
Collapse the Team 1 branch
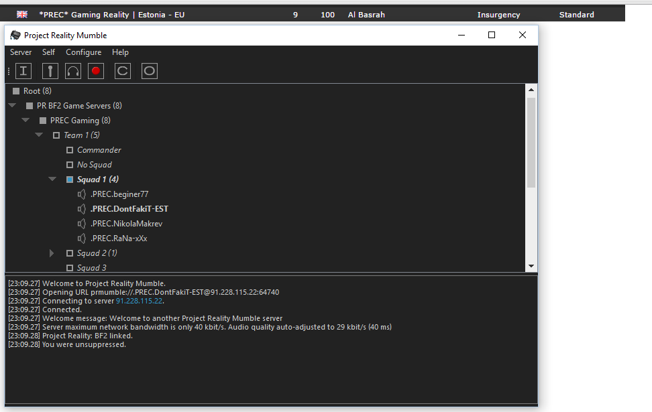(x=39, y=135)
